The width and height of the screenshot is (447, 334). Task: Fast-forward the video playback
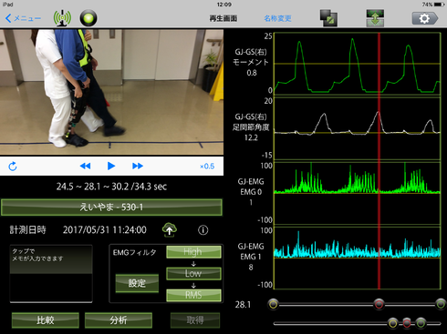(138, 166)
